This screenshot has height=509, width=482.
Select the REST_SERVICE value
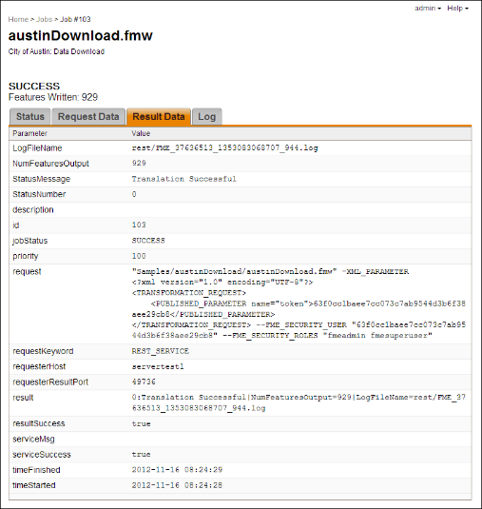(161, 351)
